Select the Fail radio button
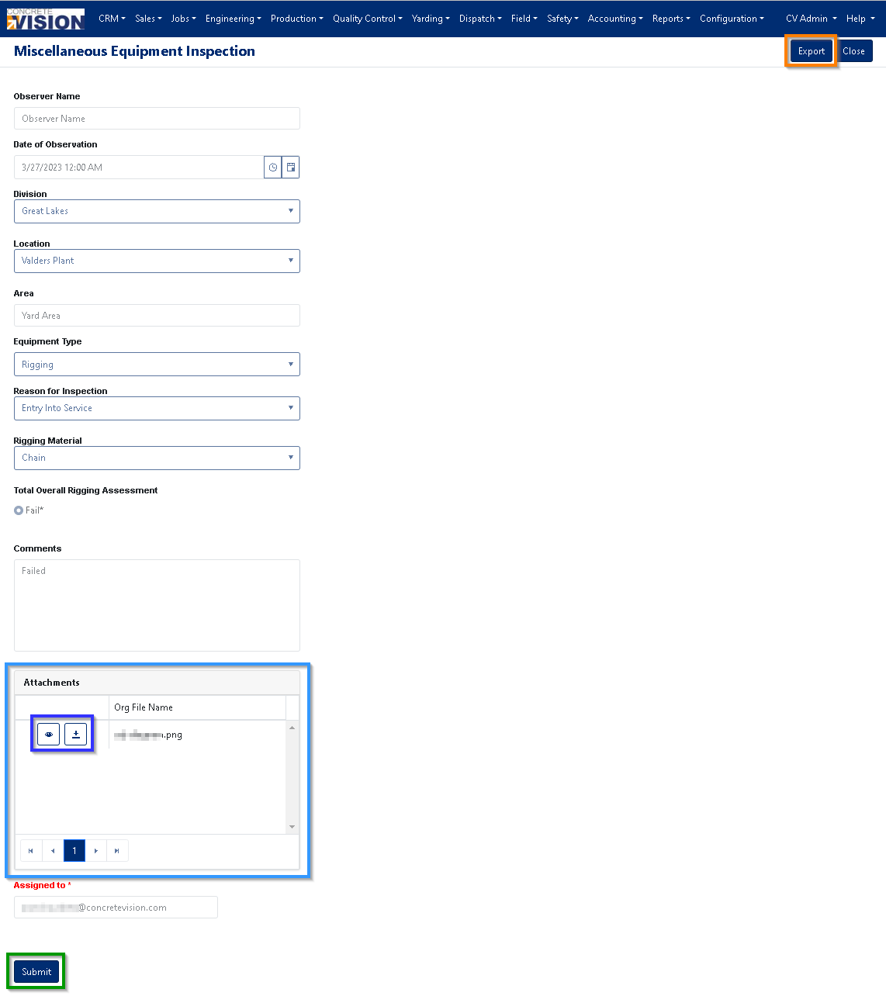 pyautogui.click(x=19, y=510)
